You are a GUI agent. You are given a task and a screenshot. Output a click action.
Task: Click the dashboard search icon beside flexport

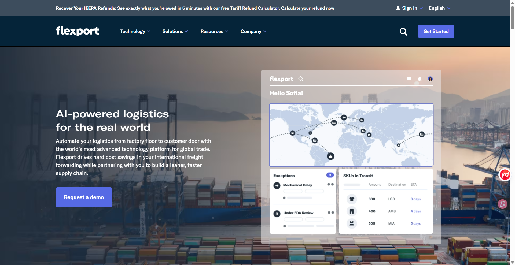pos(301,79)
